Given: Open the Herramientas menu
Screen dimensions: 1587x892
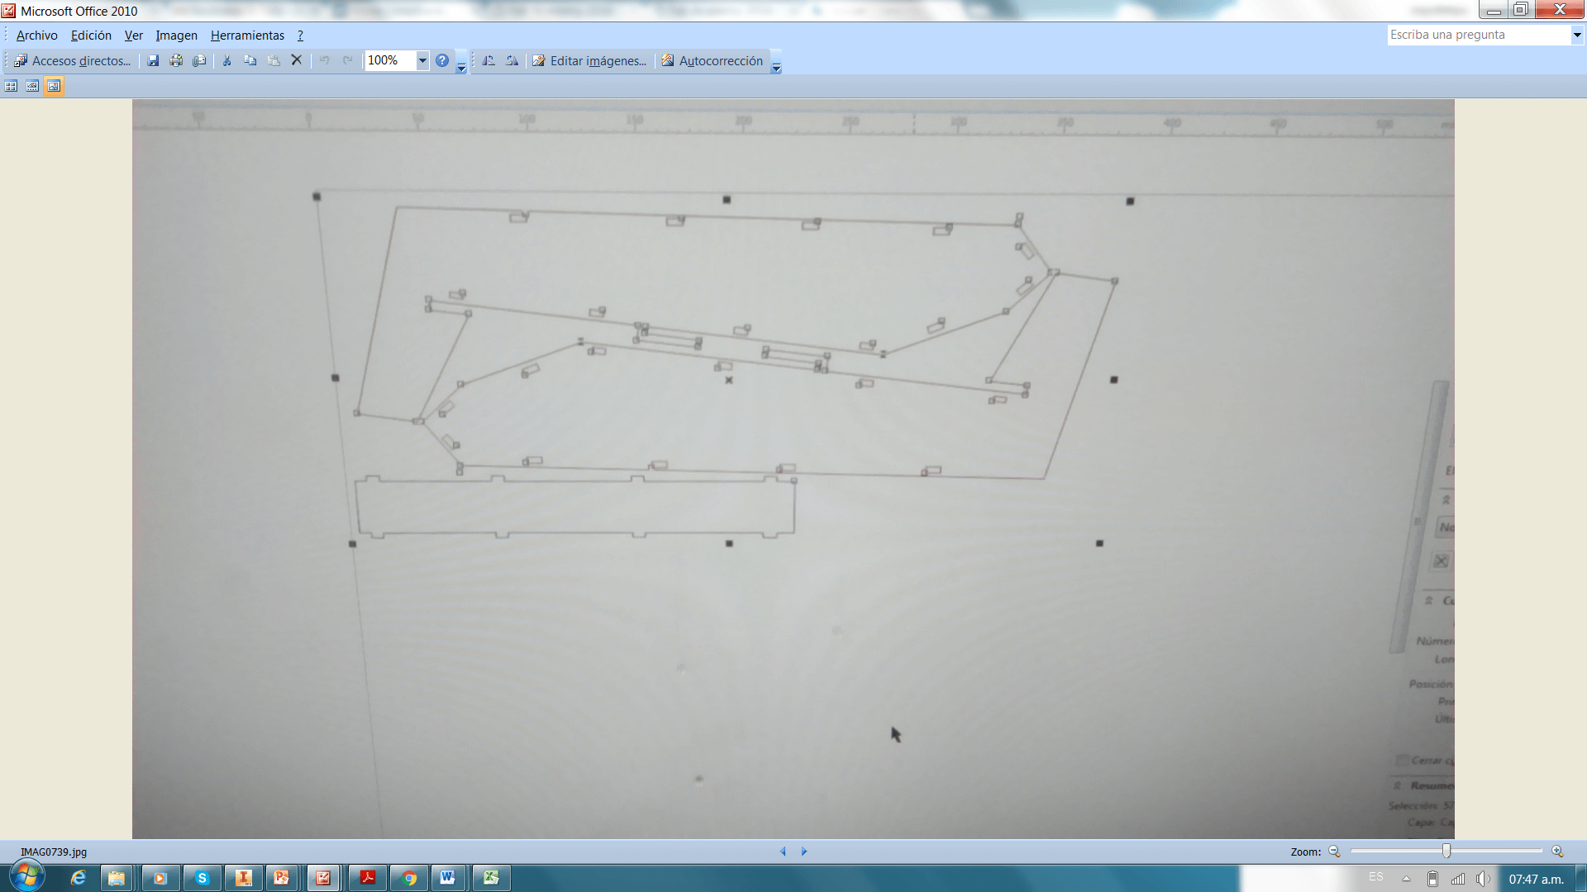Looking at the screenshot, I should click(x=247, y=36).
